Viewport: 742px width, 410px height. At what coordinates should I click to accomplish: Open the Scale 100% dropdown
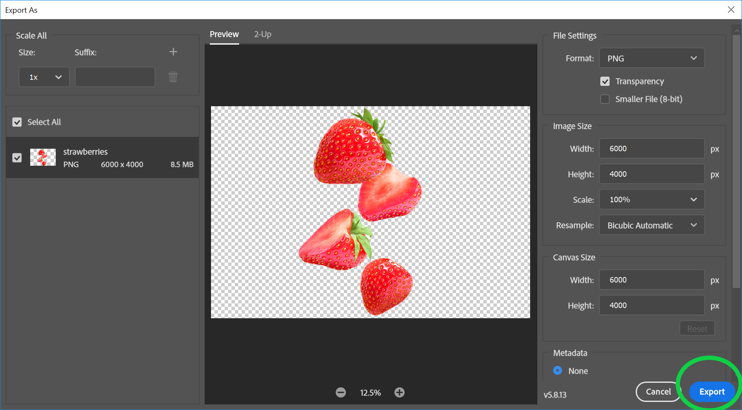click(652, 199)
